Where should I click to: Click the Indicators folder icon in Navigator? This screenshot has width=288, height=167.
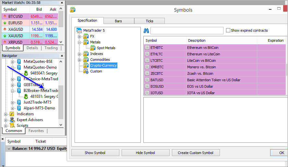tap(12, 114)
